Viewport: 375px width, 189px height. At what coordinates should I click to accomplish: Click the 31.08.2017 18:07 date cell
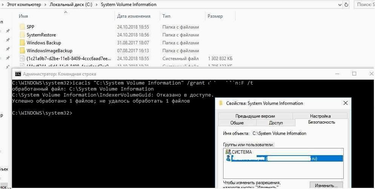coord(133,43)
